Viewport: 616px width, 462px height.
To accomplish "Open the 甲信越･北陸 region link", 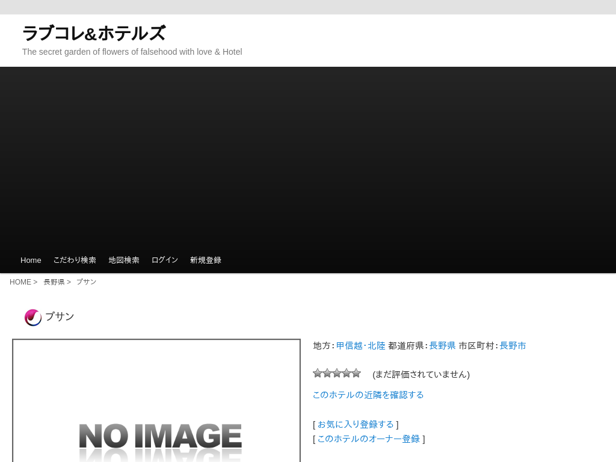I will tap(360, 346).
